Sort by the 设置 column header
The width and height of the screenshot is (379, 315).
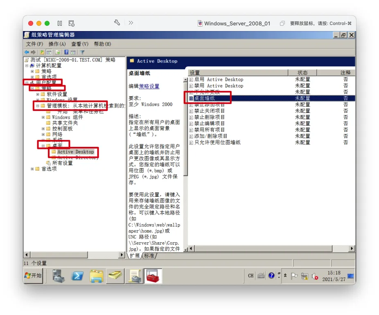[238, 72]
